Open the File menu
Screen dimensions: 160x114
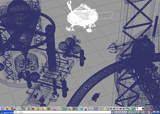point(16,112)
